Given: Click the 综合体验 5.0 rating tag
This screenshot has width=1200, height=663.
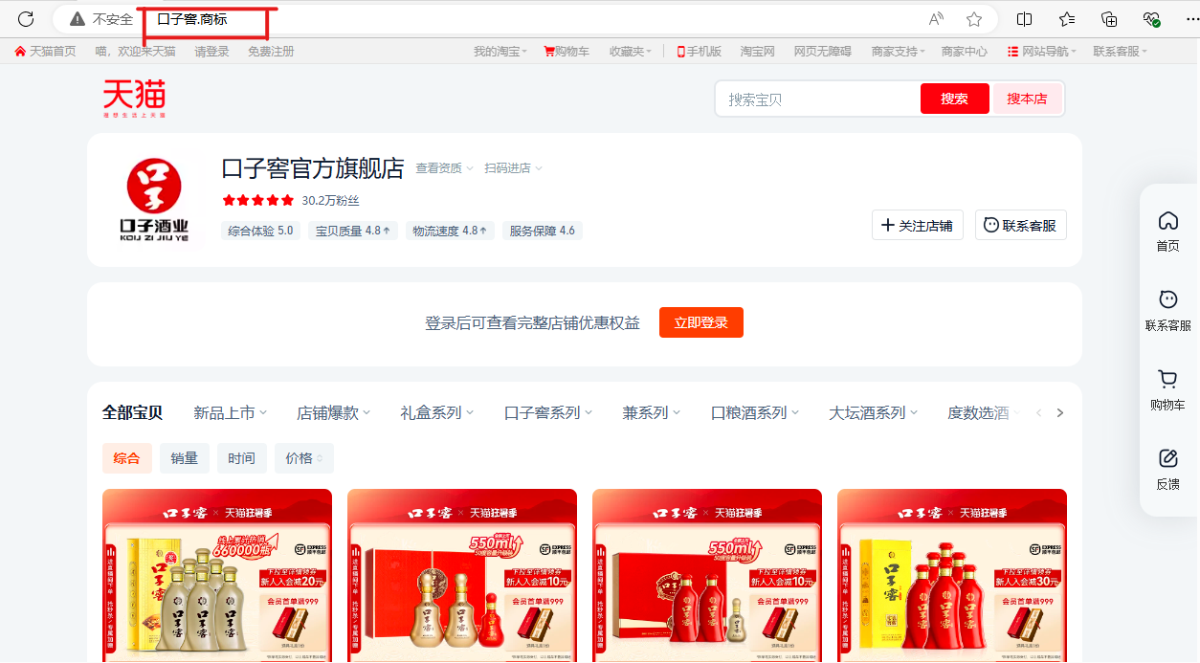Looking at the screenshot, I should click(261, 231).
